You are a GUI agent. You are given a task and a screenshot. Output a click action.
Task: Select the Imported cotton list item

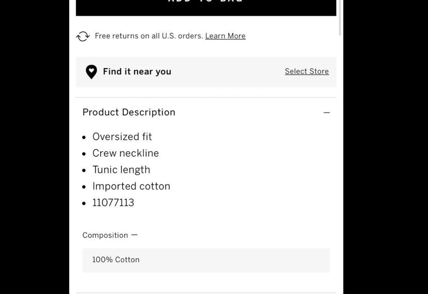pyautogui.click(x=131, y=186)
